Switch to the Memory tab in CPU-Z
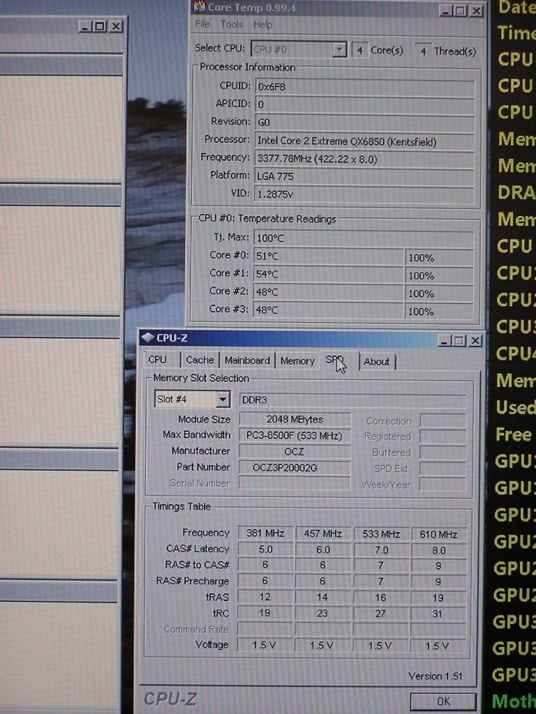 pyautogui.click(x=297, y=360)
